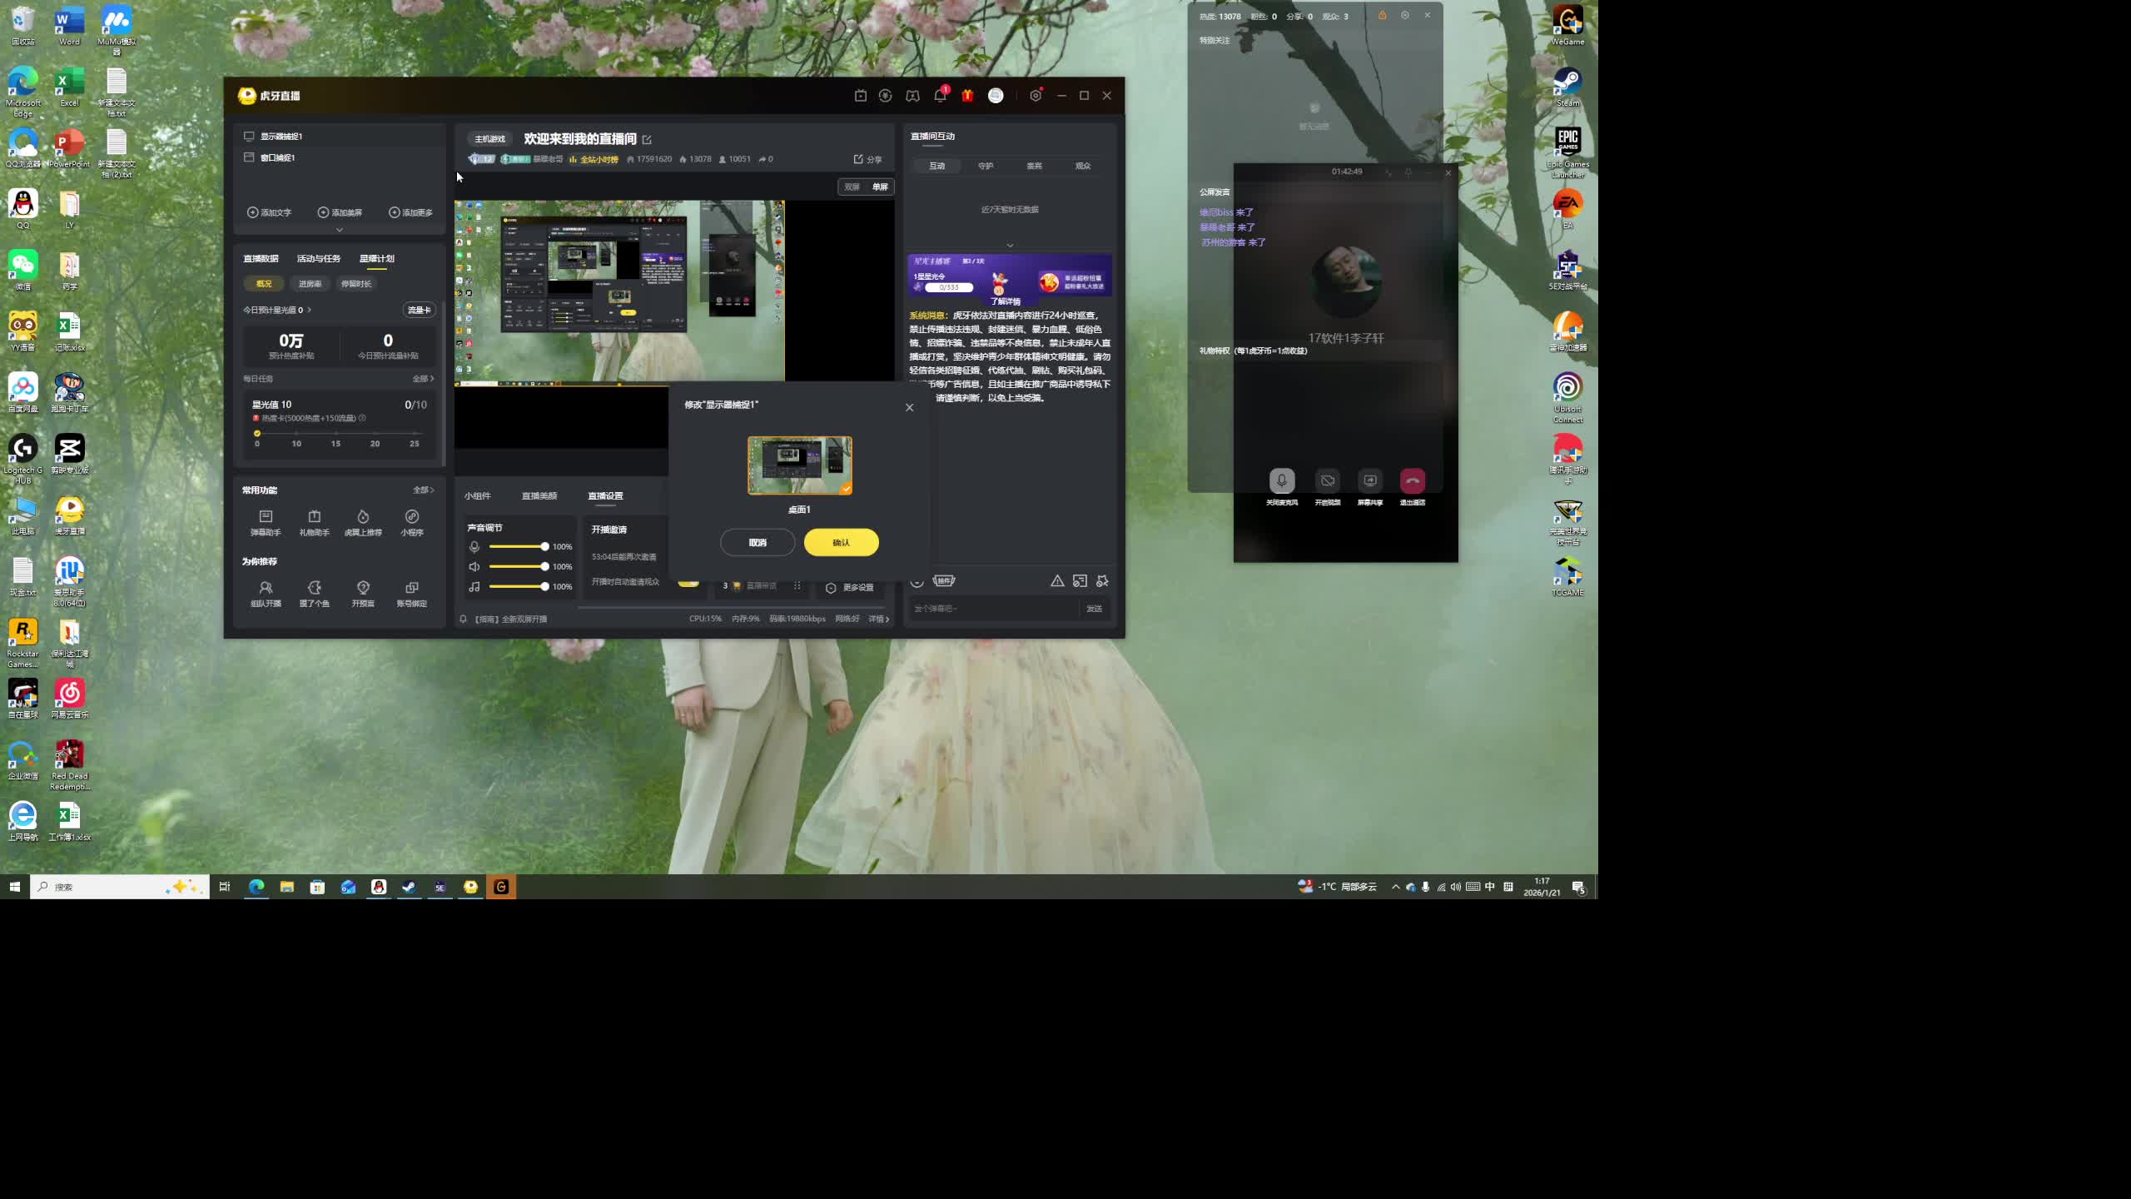Open 屏幕共享 screen share in call window
The image size is (2131, 1199).
pos(1369,480)
